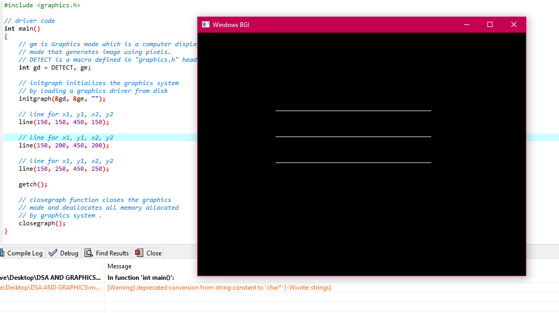Select the deprecated conversion warning message
The width and height of the screenshot is (559, 313).
pyautogui.click(x=218, y=287)
